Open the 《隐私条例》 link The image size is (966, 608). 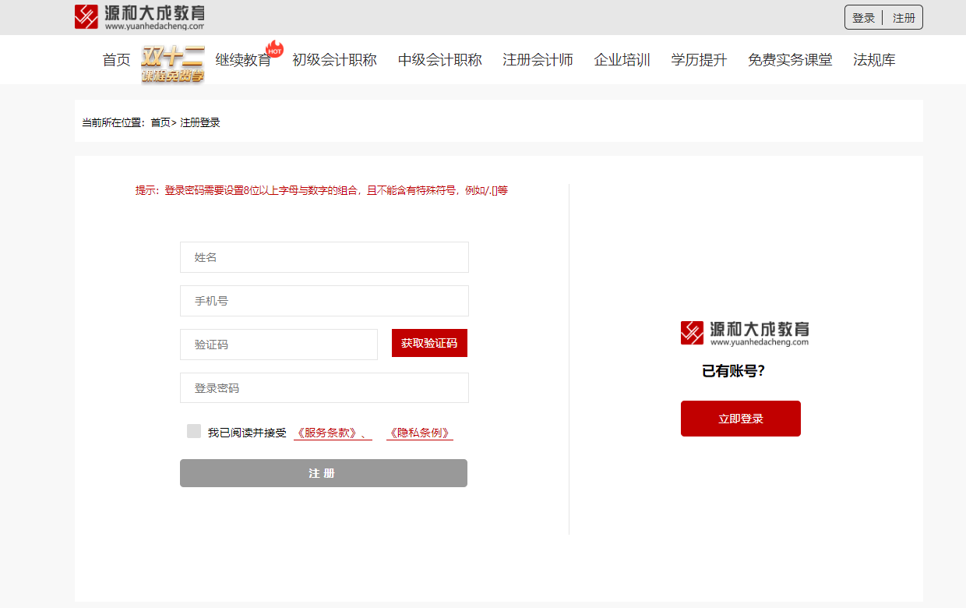pyautogui.click(x=419, y=433)
